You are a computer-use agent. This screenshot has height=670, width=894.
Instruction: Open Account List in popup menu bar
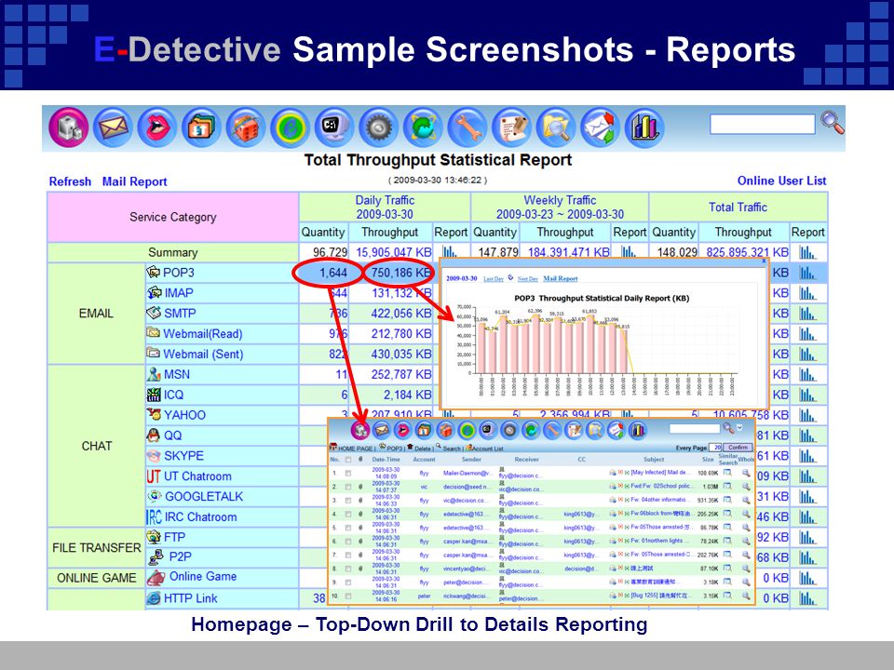point(487,449)
